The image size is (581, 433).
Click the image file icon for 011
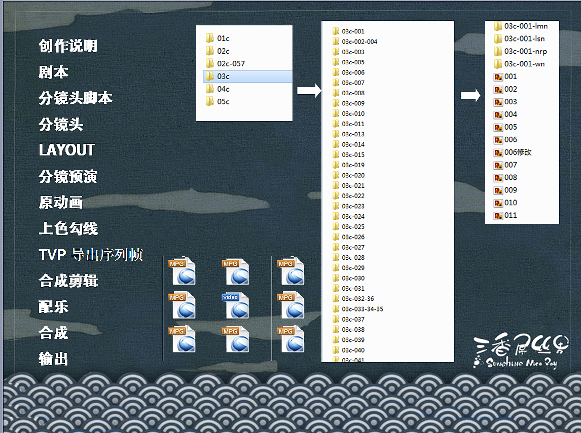click(498, 216)
